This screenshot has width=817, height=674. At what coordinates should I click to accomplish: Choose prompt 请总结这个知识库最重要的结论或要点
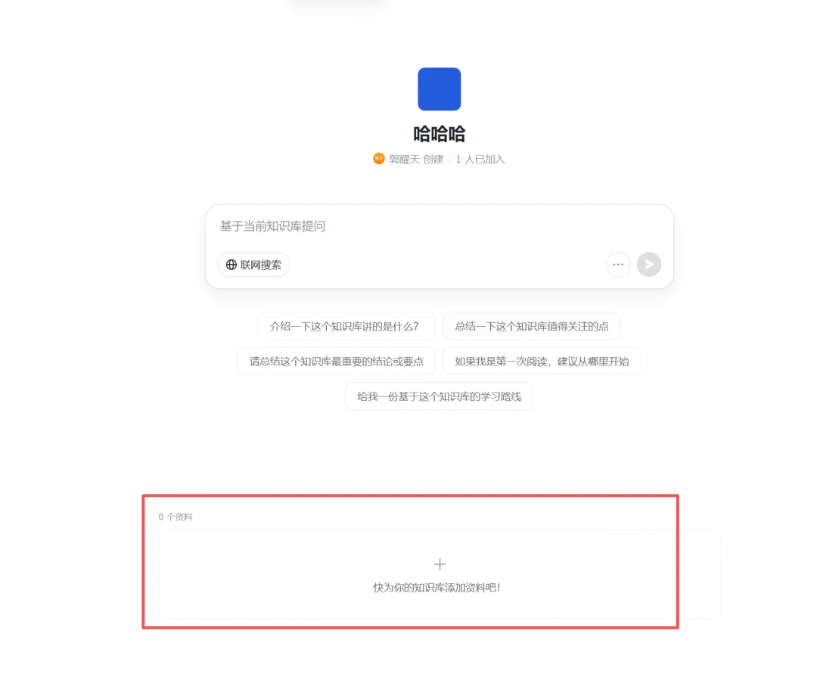click(336, 361)
